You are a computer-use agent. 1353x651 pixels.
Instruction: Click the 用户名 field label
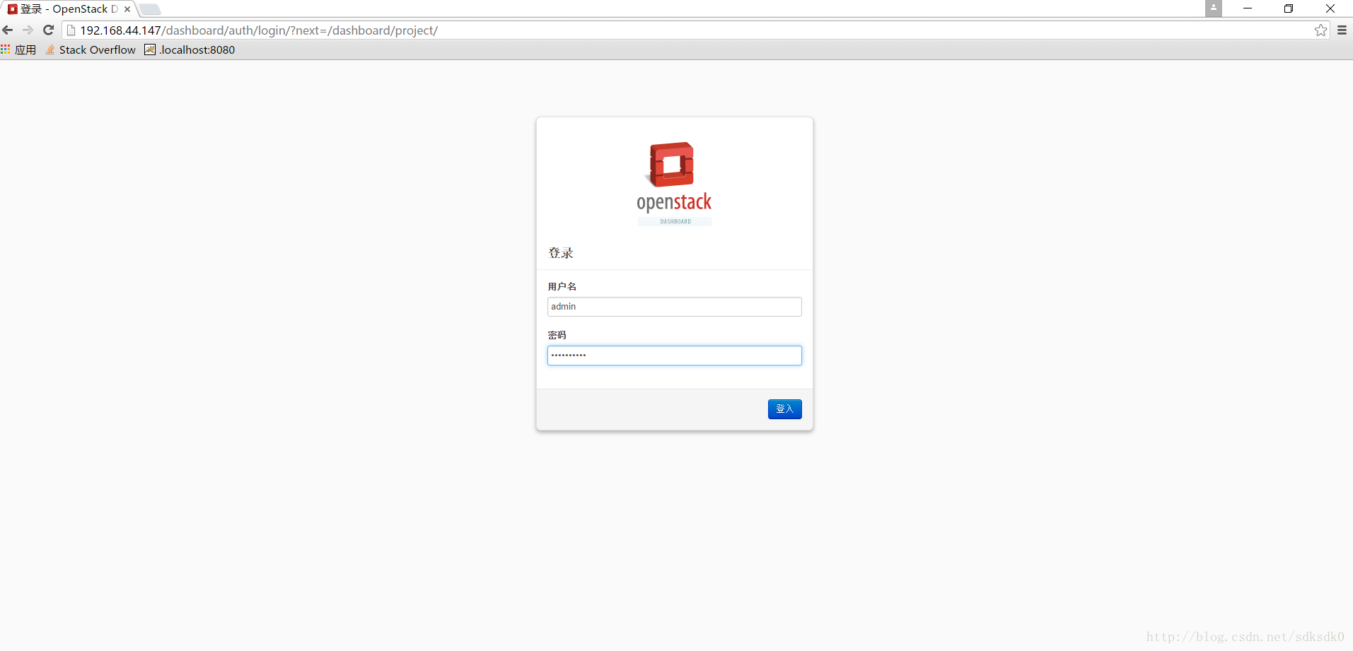pyautogui.click(x=562, y=286)
